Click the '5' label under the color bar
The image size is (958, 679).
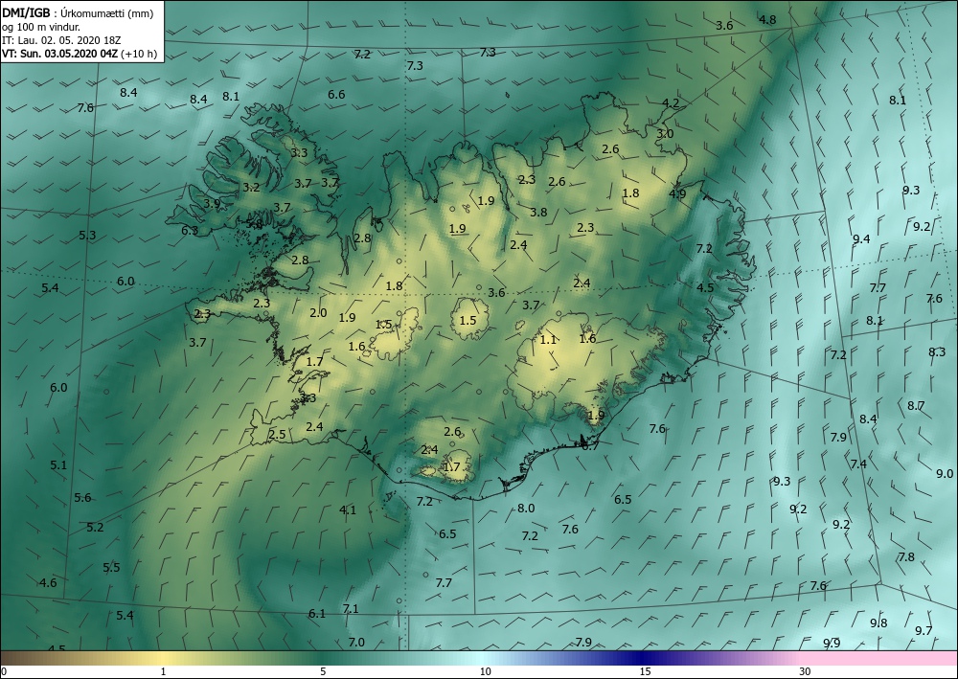(323, 672)
